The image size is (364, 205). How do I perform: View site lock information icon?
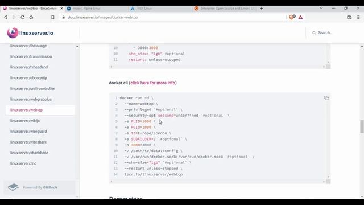(63, 17)
